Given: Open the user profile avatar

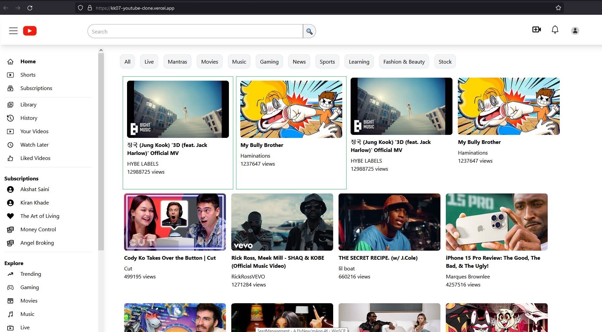Looking at the screenshot, I should pos(575,31).
